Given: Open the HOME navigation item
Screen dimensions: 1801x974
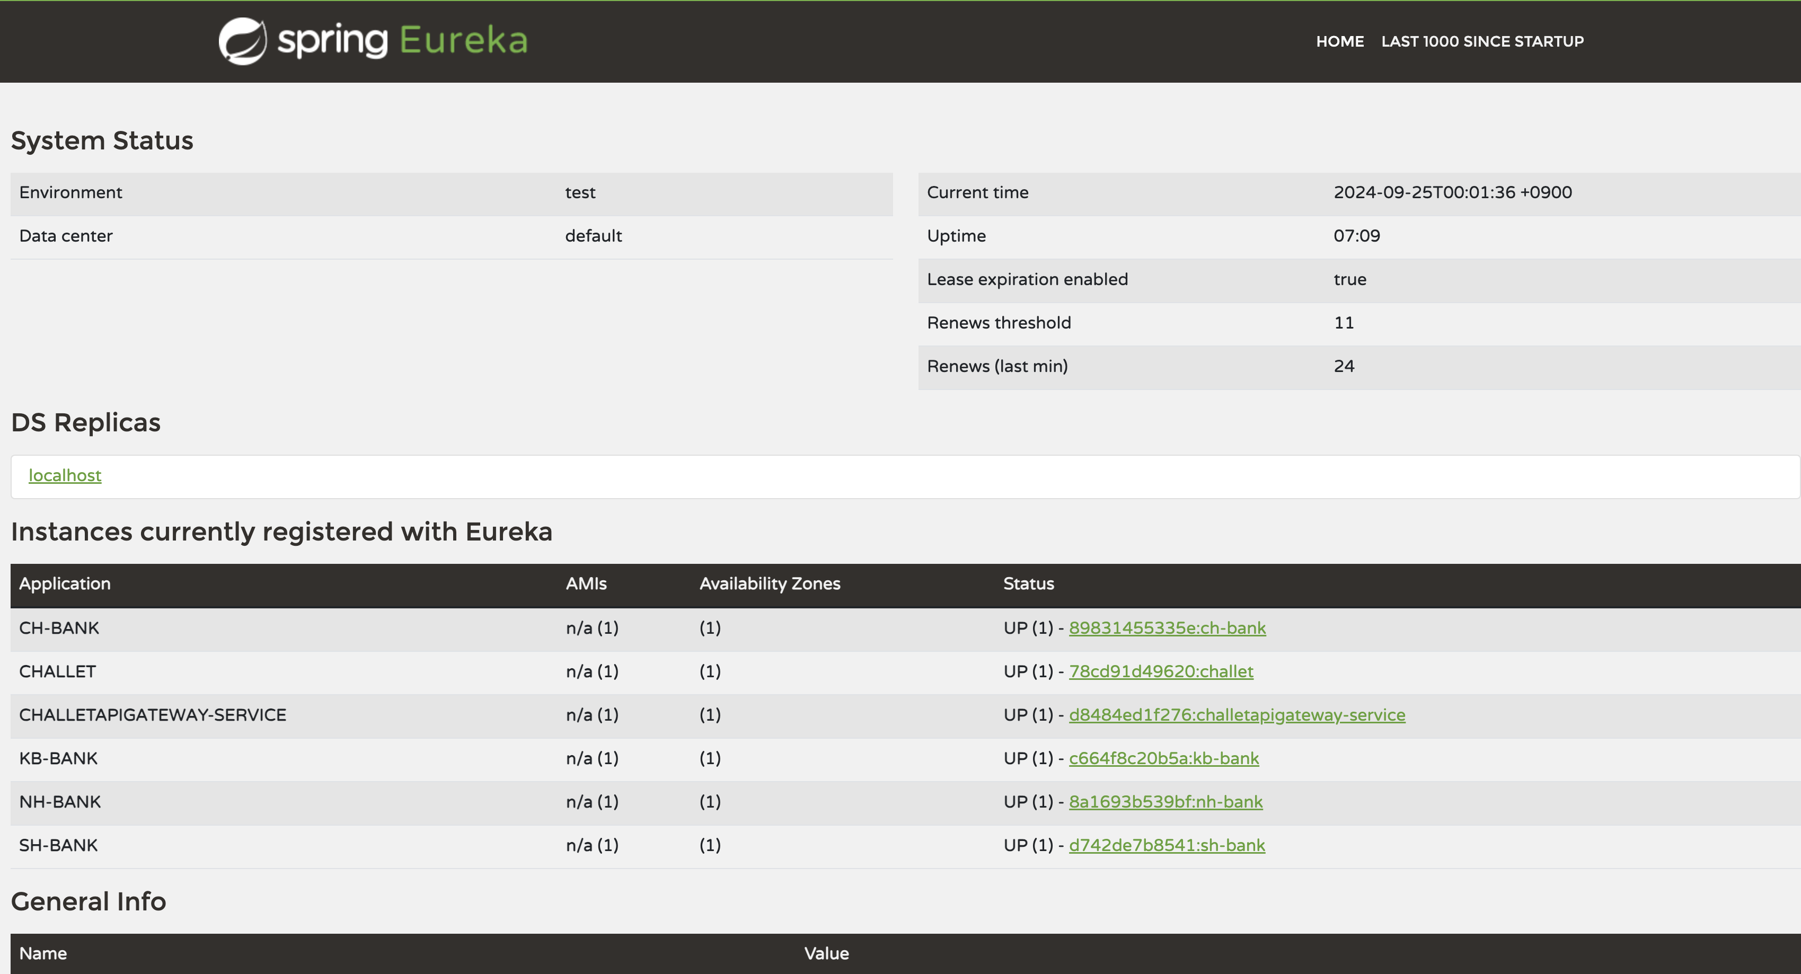Looking at the screenshot, I should tap(1339, 41).
